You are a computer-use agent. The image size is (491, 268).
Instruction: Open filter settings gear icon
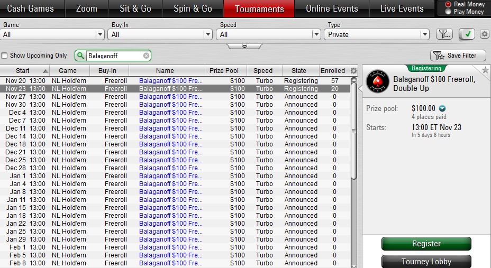(484, 34)
